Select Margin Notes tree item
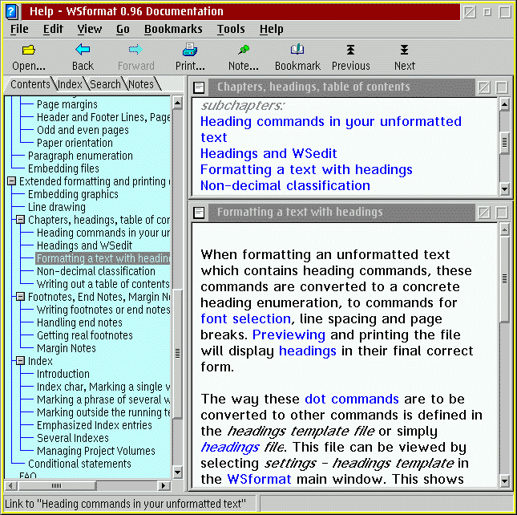The image size is (517, 515). 67,347
